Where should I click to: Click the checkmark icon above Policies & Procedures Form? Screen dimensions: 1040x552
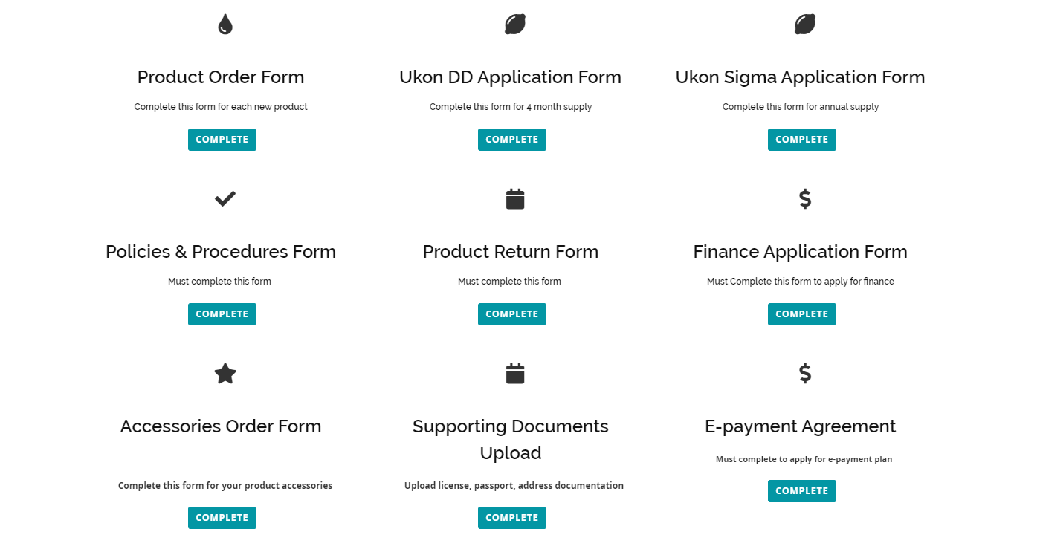coord(225,198)
